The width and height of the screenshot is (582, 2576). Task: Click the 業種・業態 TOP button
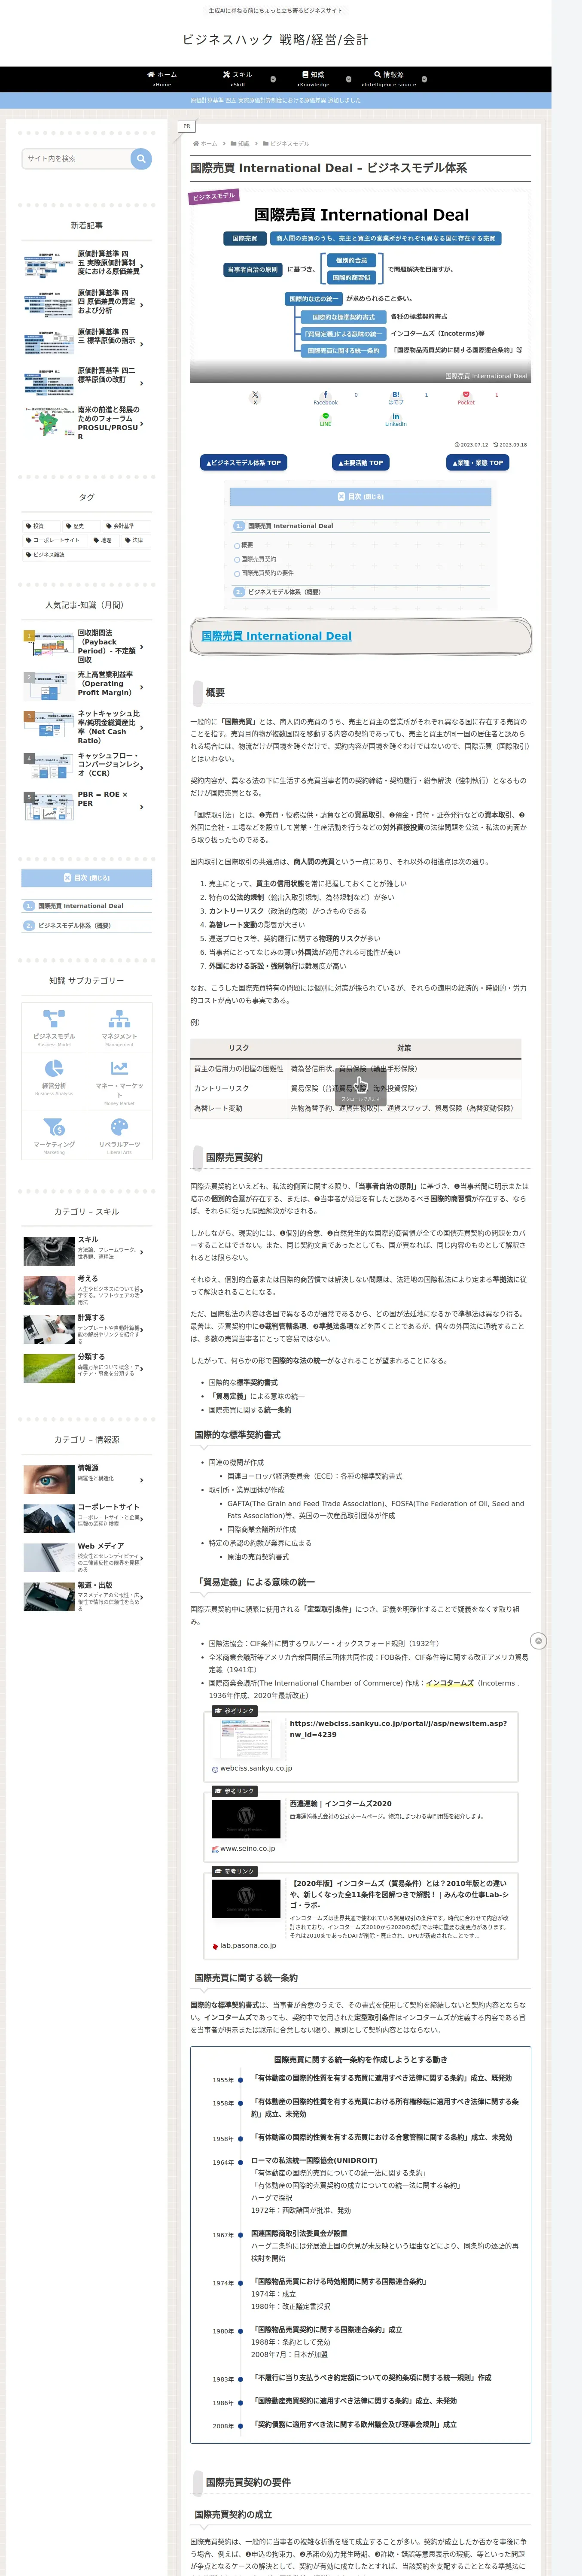tap(477, 463)
